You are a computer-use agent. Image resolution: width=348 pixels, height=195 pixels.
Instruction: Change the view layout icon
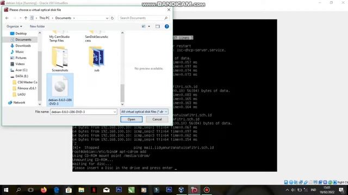144,27
